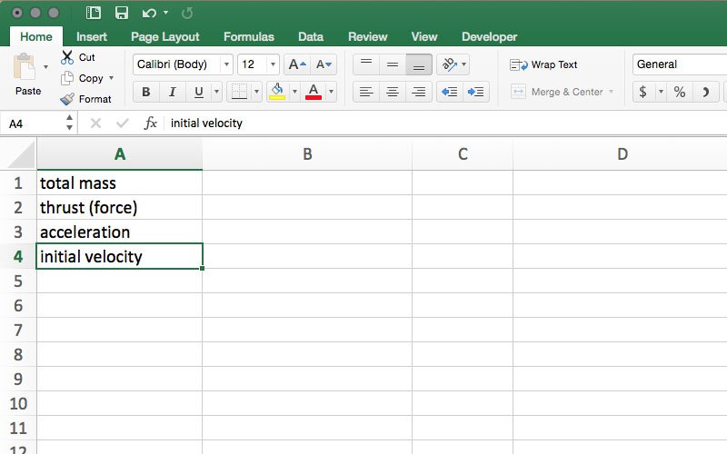The height and width of the screenshot is (454, 727).
Task: Open the font size 12 dropdown
Action: pyautogui.click(x=259, y=64)
